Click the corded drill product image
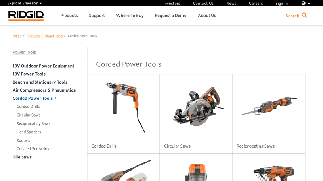 click(x=125, y=107)
